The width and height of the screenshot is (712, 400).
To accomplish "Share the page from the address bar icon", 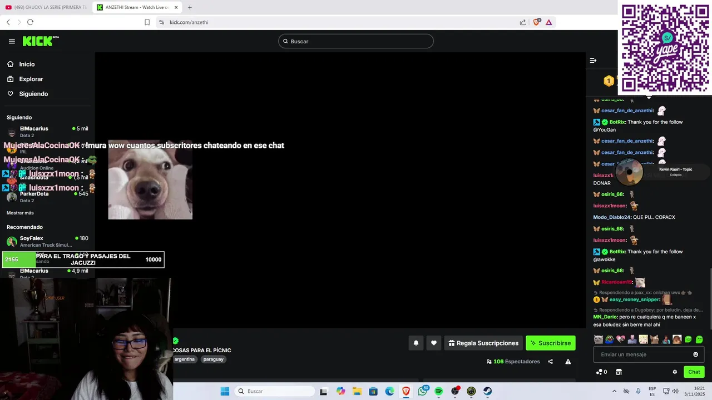I will 523,22.
